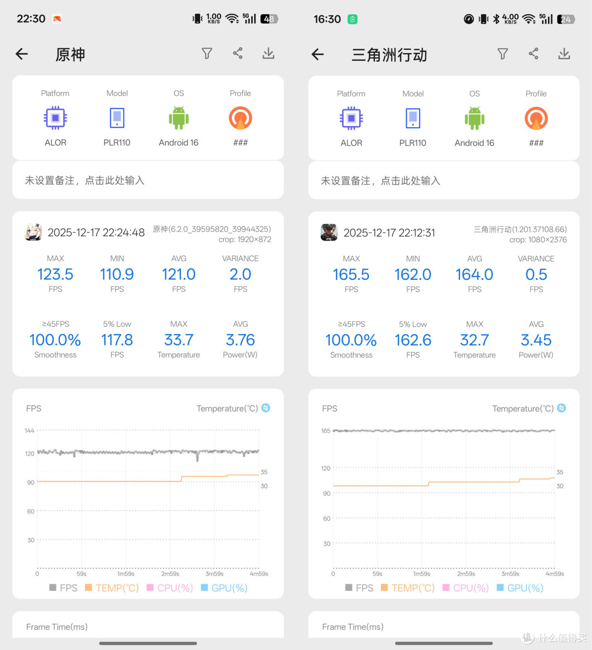The height and width of the screenshot is (650, 592).
Task: Toggle CPU(%) legend in the 原神 chart
Action: point(170,588)
